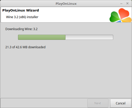Click the small blue petal of the logo

tap(119, 21)
